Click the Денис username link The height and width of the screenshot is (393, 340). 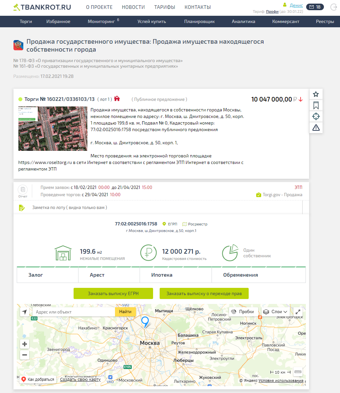point(296,5)
